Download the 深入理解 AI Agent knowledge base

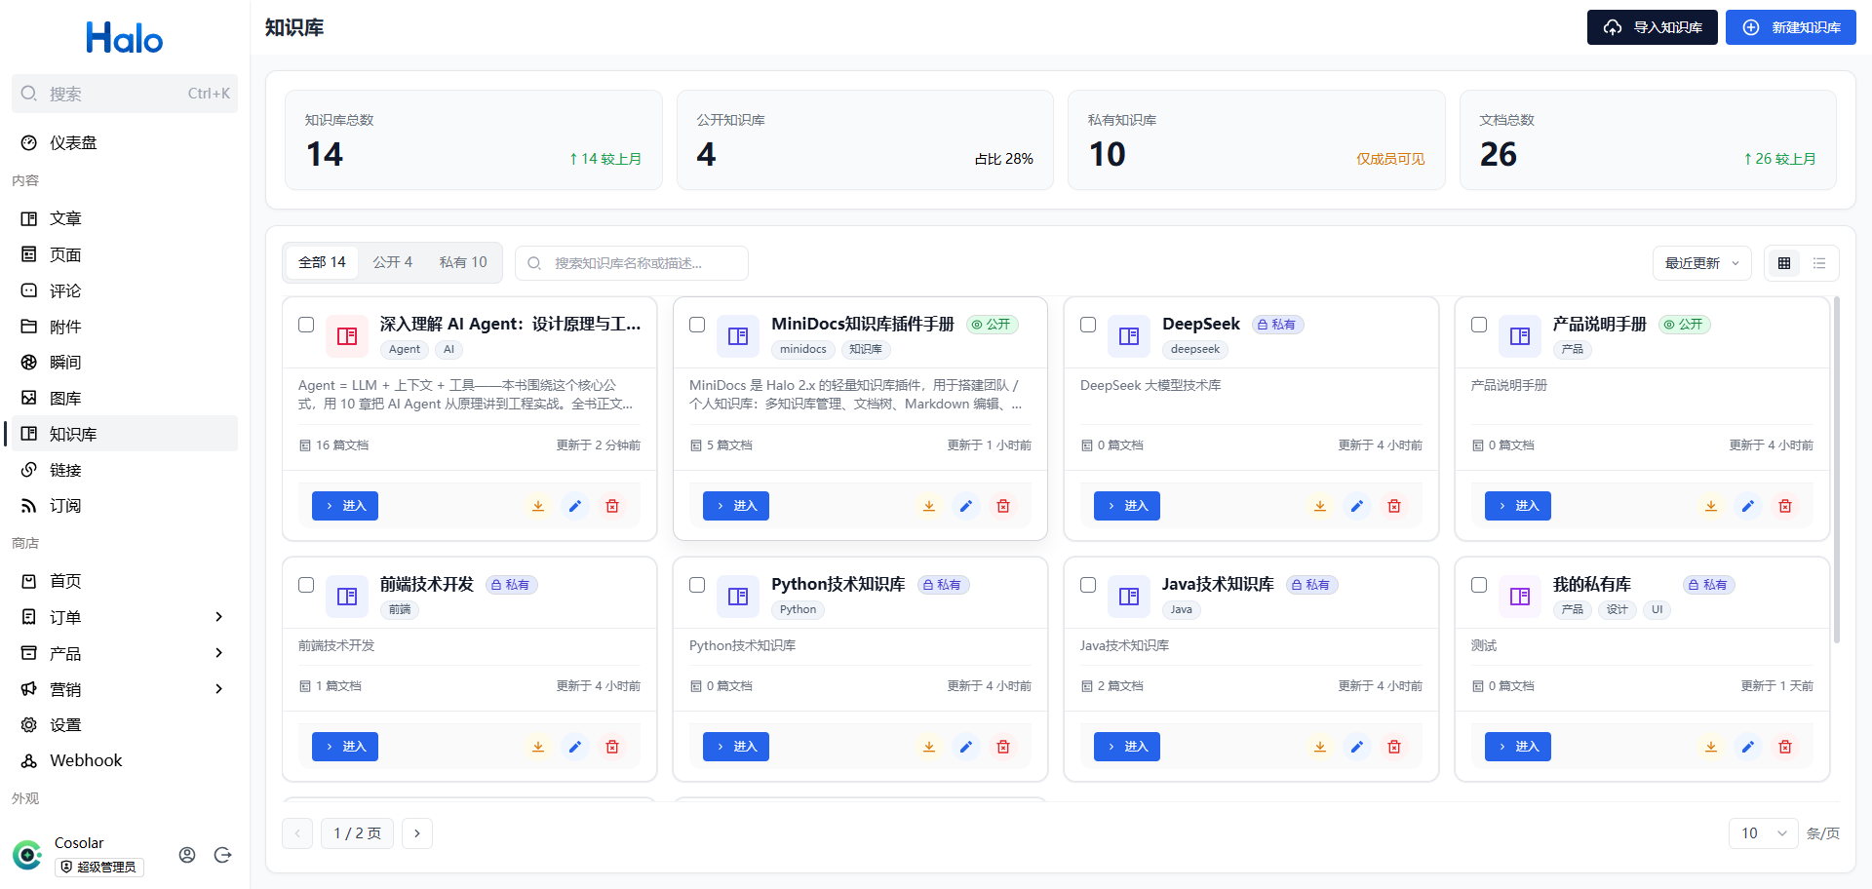click(538, 506)
